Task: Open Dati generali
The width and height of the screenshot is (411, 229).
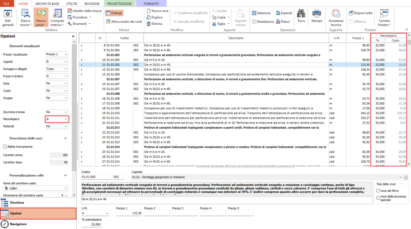Action: coord(8,18)
